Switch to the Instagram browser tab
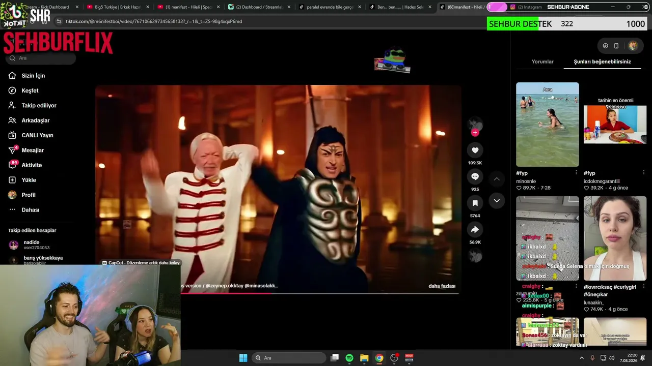The width and height of the screenshot is (652, 366). click(530, 7)
